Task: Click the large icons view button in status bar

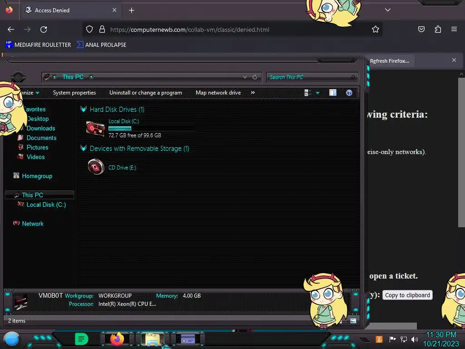Action: pos(353,321)
